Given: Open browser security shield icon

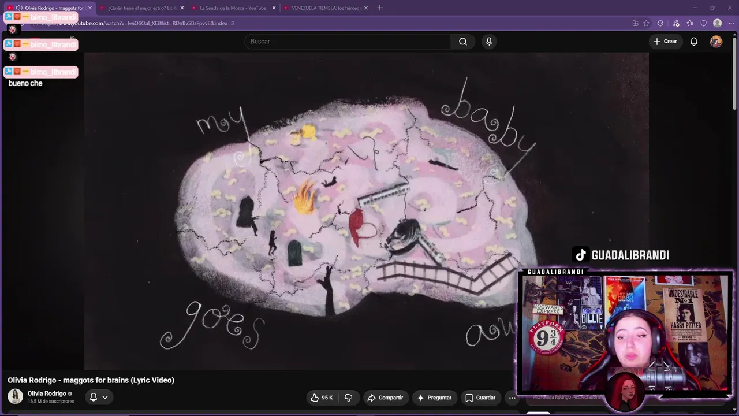Looking at the screenshot, I should 704,23.
